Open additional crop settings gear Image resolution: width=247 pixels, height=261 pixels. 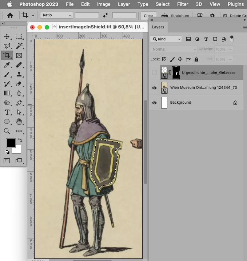point(212,16)
